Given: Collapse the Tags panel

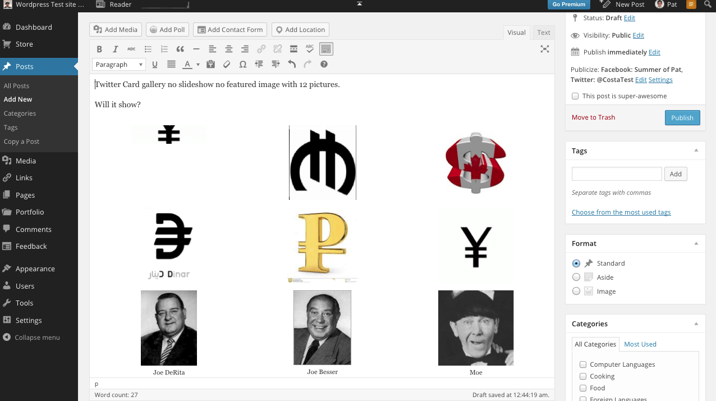Looking at the screenshot, I should tap(696, 151).
